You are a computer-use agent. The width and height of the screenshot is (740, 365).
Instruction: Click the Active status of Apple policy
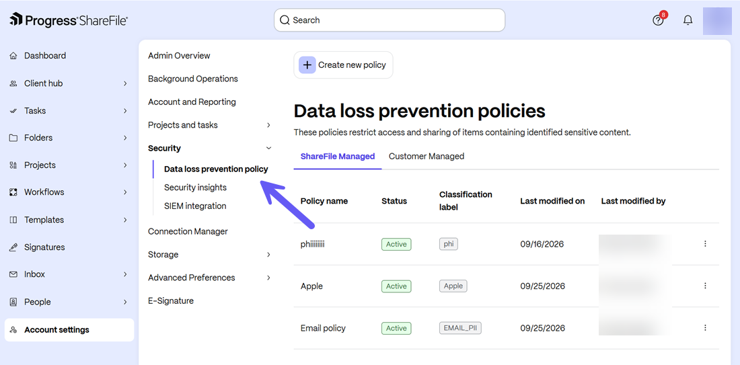(396, 286)
